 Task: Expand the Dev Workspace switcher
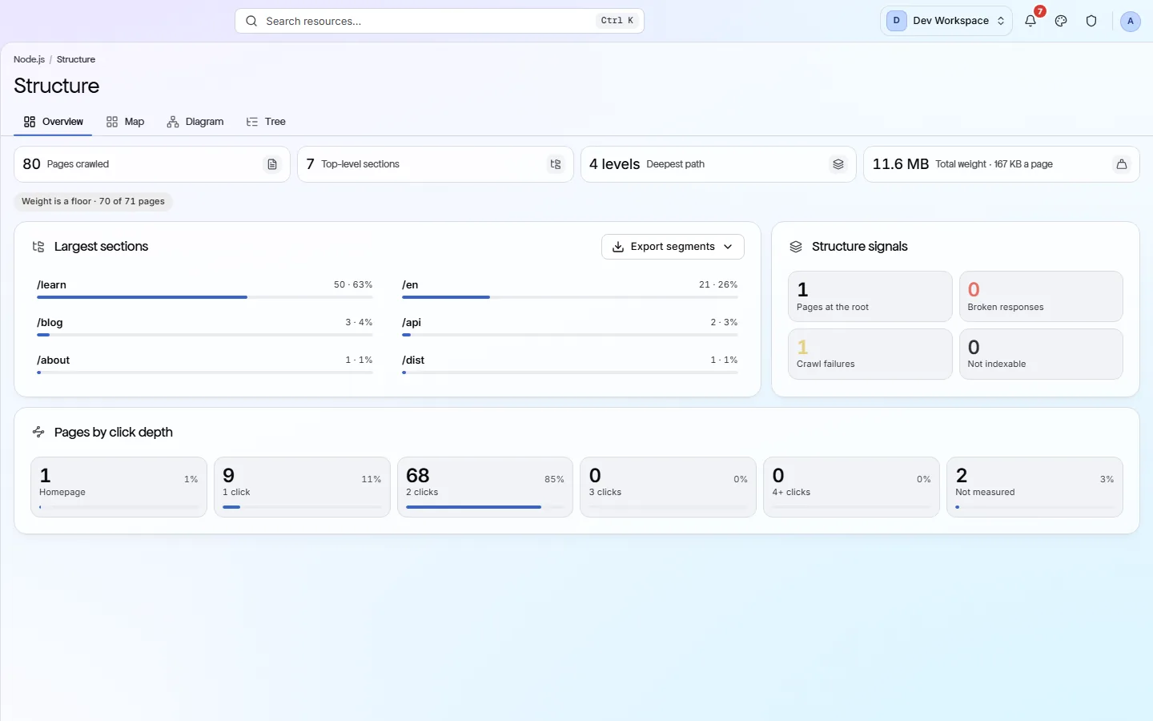(x=946, y=21)
